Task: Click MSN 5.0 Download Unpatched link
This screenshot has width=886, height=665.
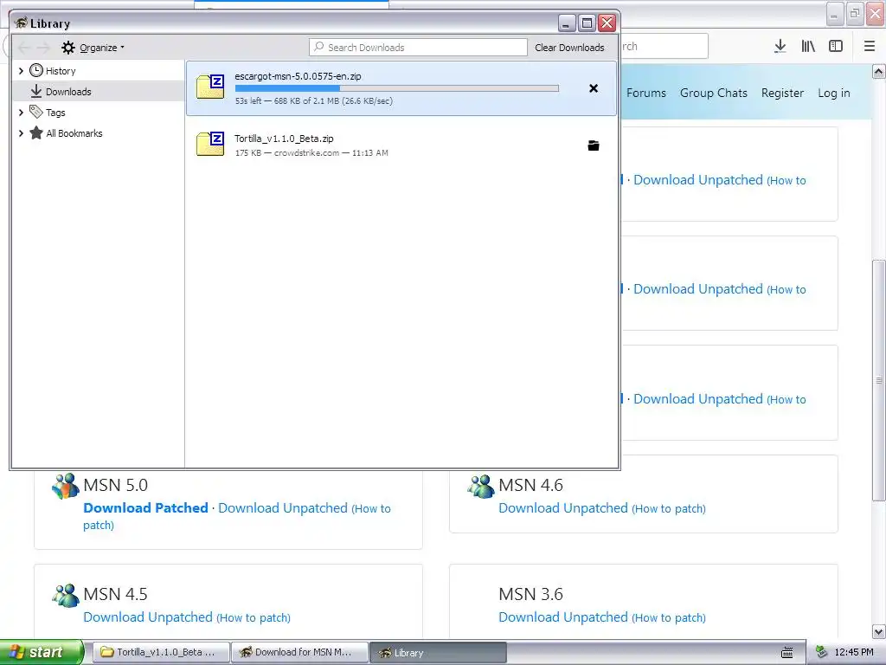Action: tap(283, 507)
